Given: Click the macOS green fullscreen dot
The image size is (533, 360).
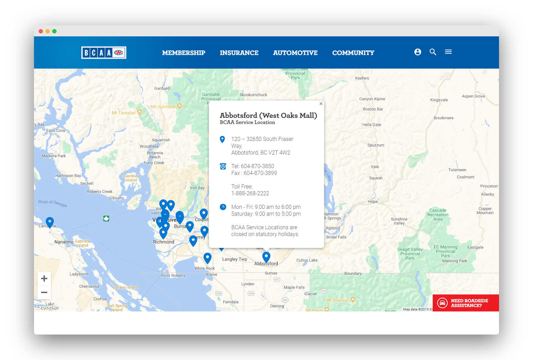Looking at the screenshot, I should pos(54,31).
